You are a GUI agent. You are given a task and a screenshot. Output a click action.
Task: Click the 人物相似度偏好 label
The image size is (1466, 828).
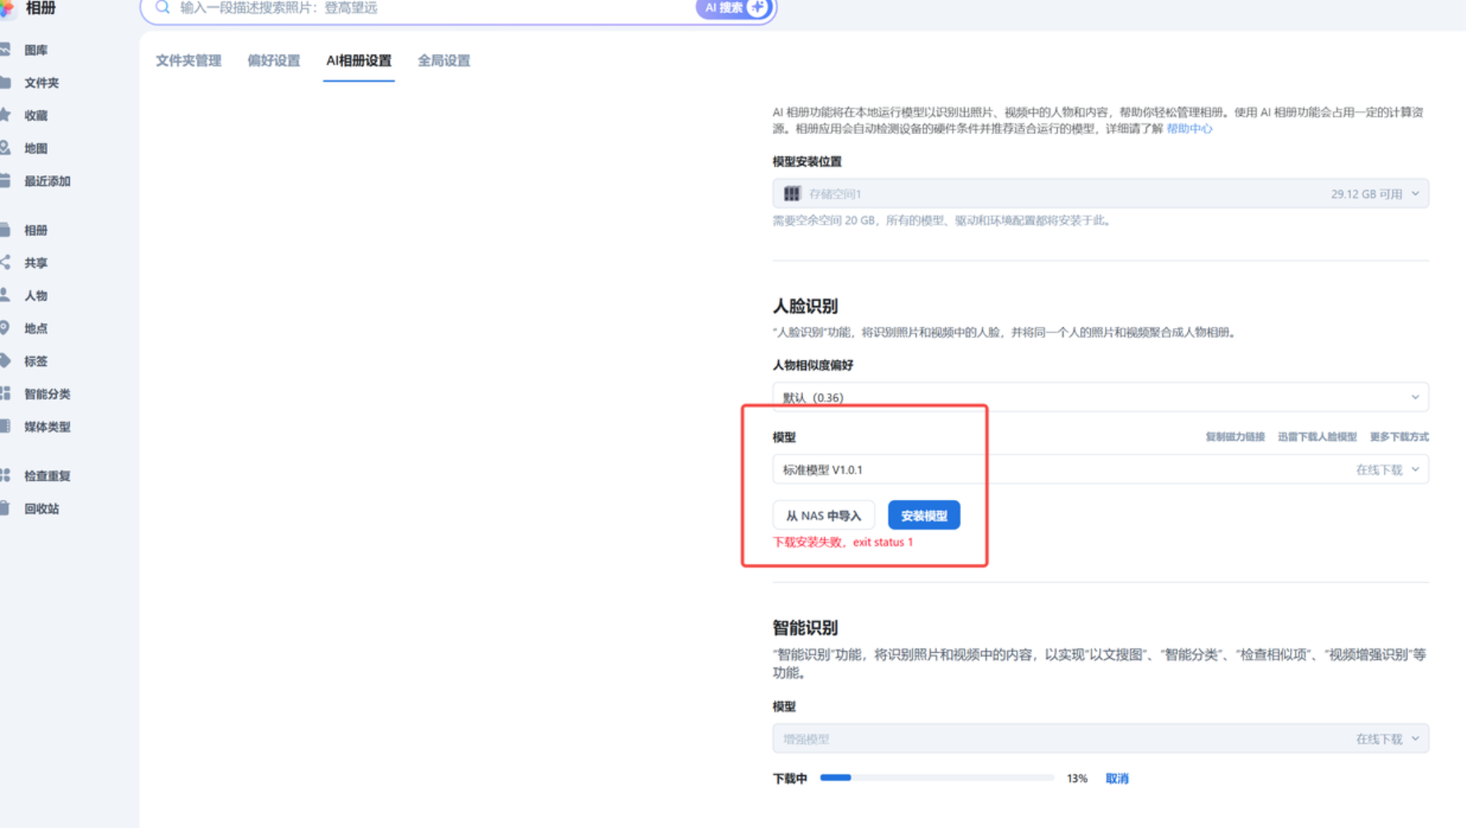coord(813,366)
